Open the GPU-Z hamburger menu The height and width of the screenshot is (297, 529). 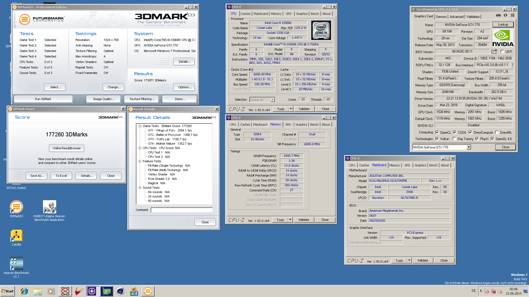[512, 15]
